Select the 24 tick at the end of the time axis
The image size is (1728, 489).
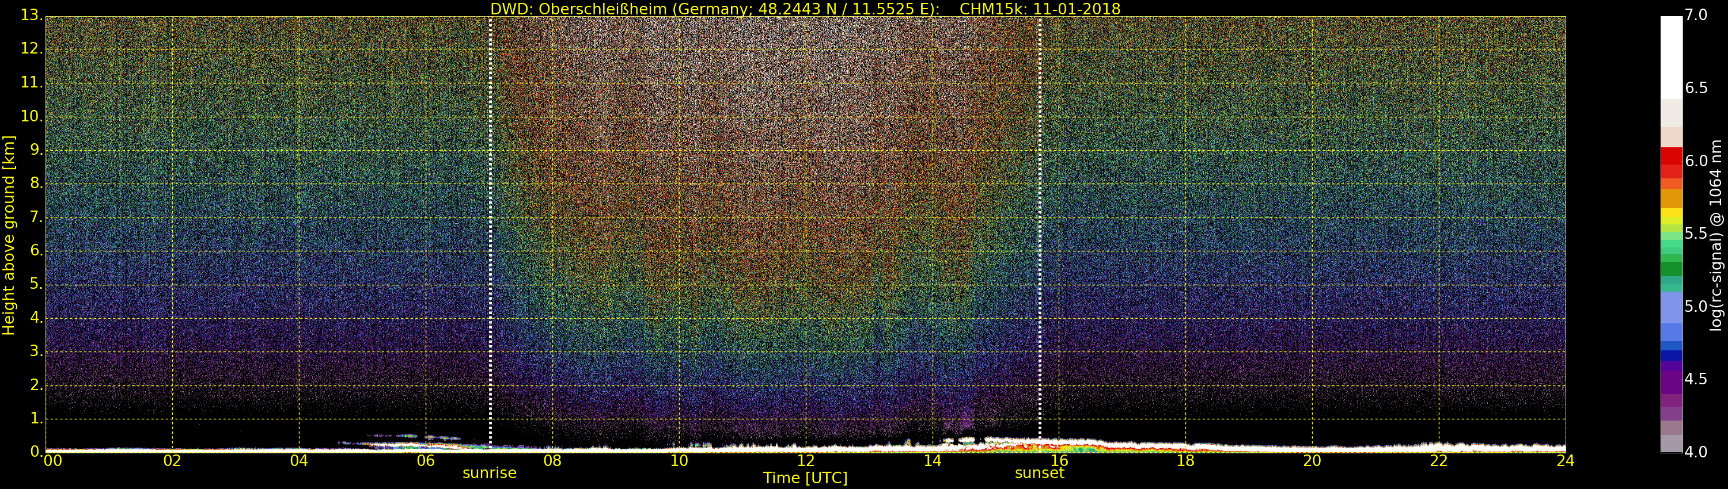(x=1565, y=461)
